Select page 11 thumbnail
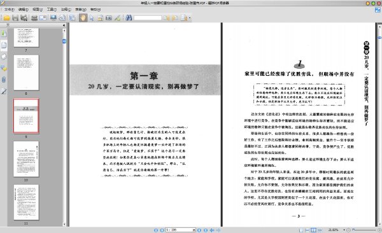Image resolution: width=382 pixels, height=233 pixels. [26, 202]
